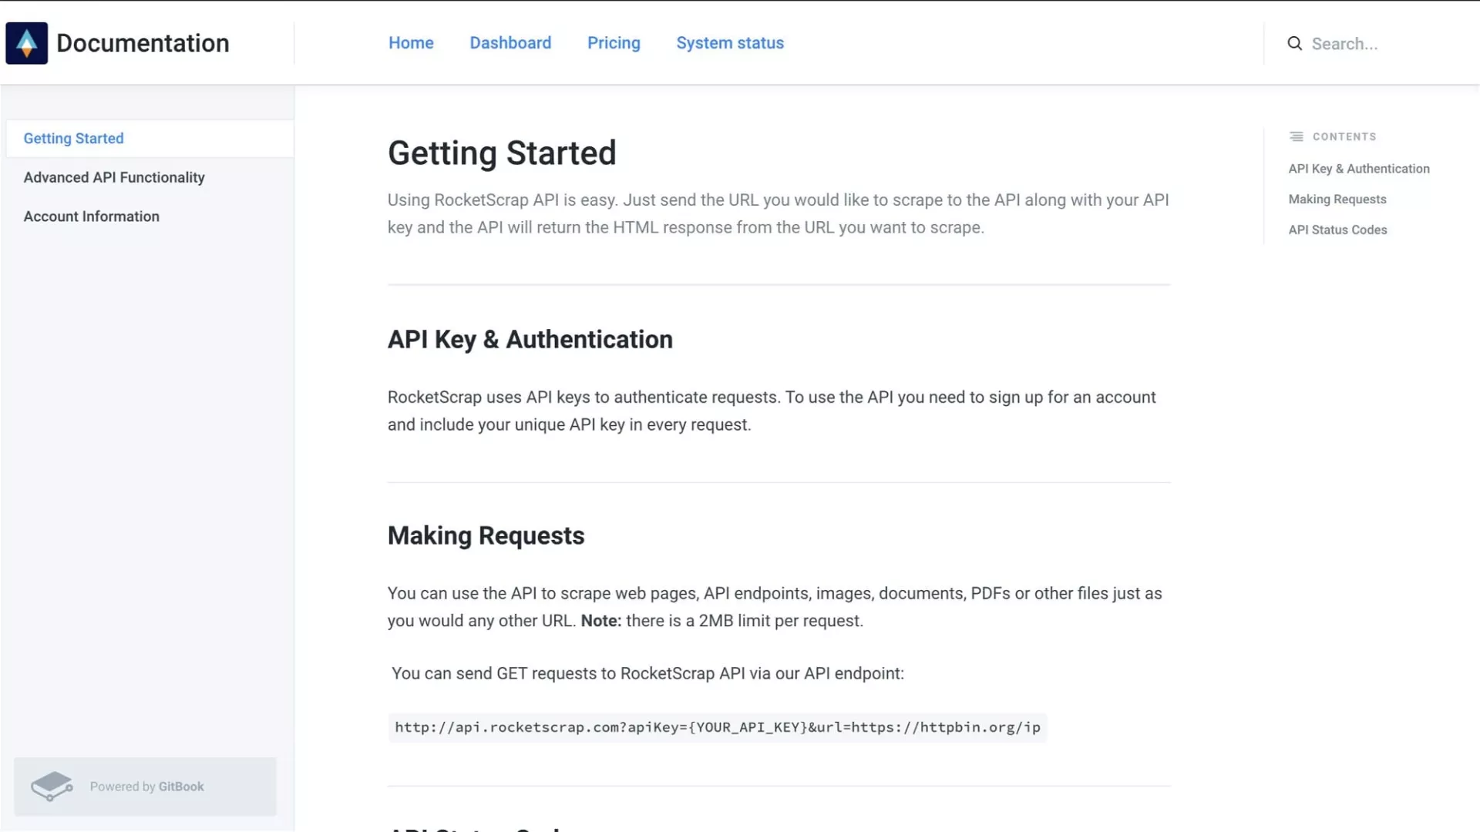Click the Powered by GitBook link

point(146,787)
